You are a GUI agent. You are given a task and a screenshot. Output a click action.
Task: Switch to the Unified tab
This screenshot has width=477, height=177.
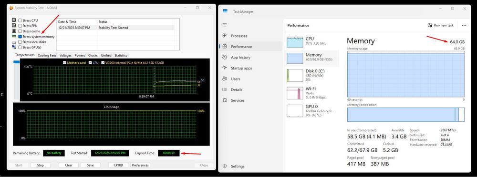click(106, 55)
